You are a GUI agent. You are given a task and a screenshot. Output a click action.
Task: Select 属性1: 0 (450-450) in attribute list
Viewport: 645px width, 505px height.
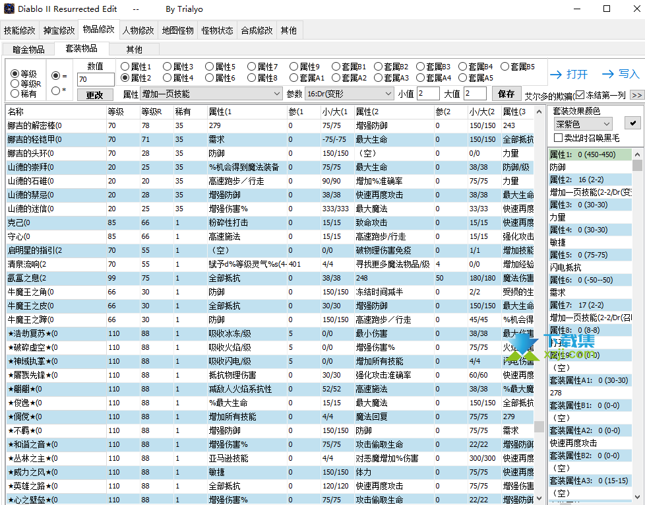pyautogui.click(x=590, y=154)
